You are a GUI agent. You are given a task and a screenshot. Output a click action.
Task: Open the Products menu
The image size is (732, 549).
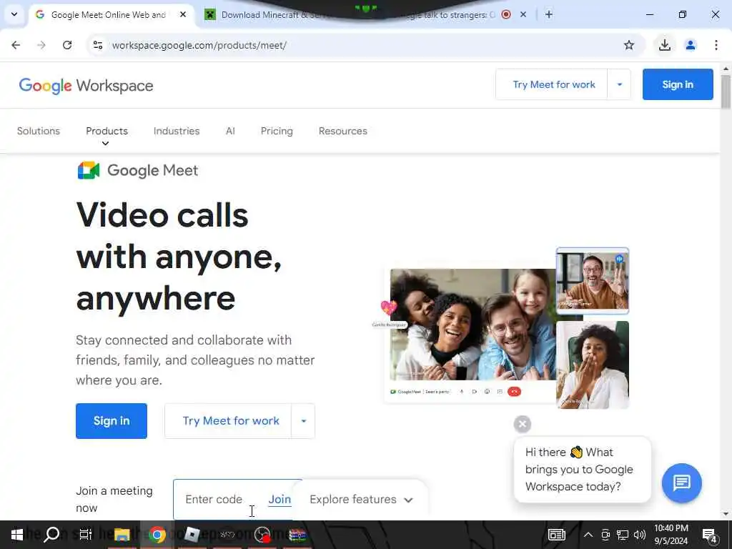(x=107, y=132)
